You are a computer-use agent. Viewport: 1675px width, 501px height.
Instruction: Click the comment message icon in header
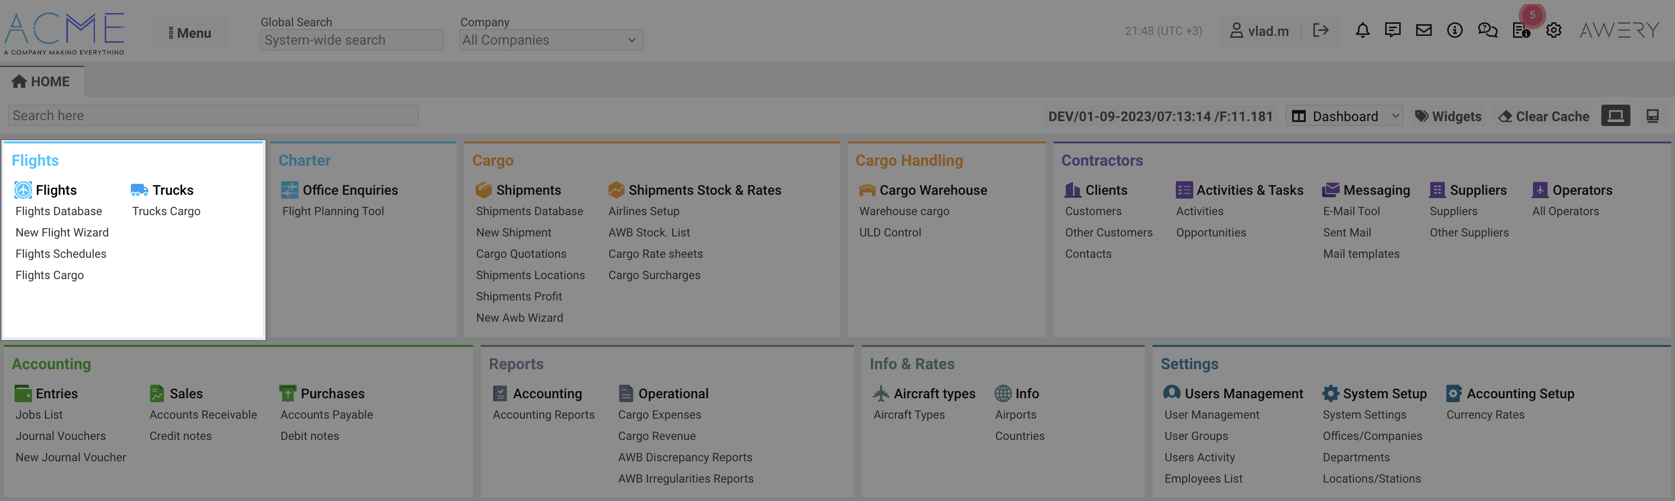(1392, 31)
